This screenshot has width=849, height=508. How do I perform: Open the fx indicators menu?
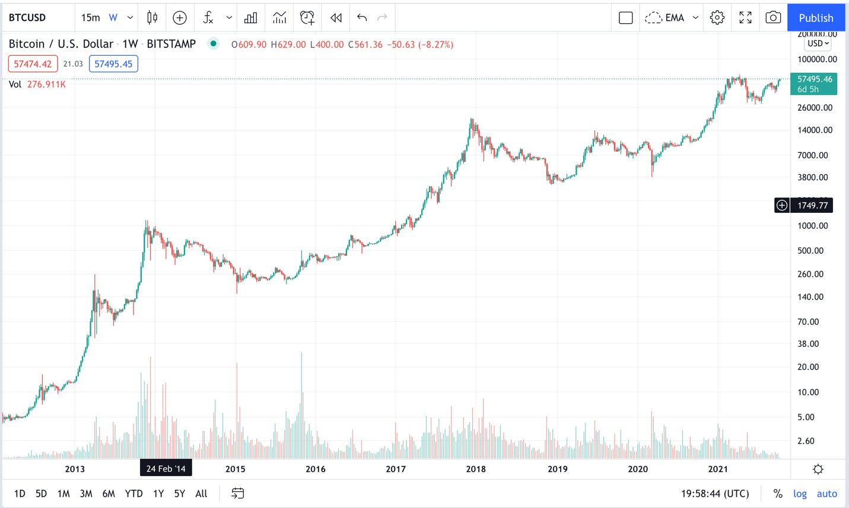208,18
